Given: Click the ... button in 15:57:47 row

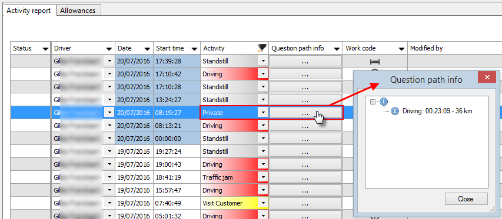Looking at the screenshot, I should pyautogui.click(x=305, y=190).
